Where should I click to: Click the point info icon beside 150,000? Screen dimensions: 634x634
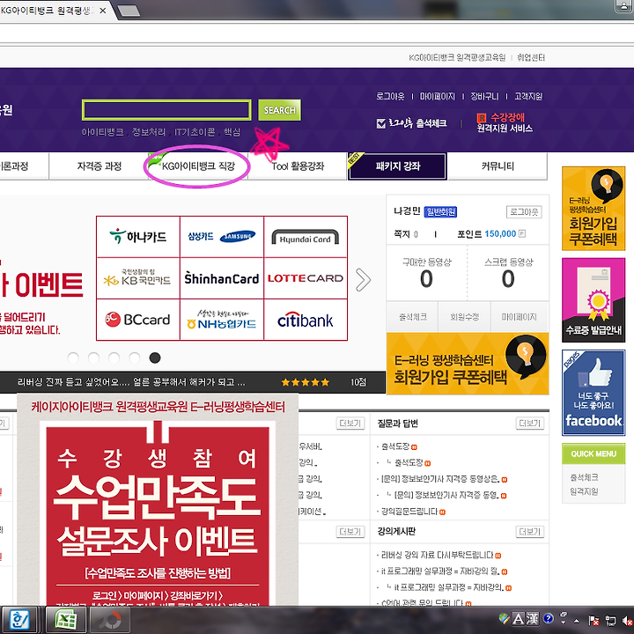point(522,233)
